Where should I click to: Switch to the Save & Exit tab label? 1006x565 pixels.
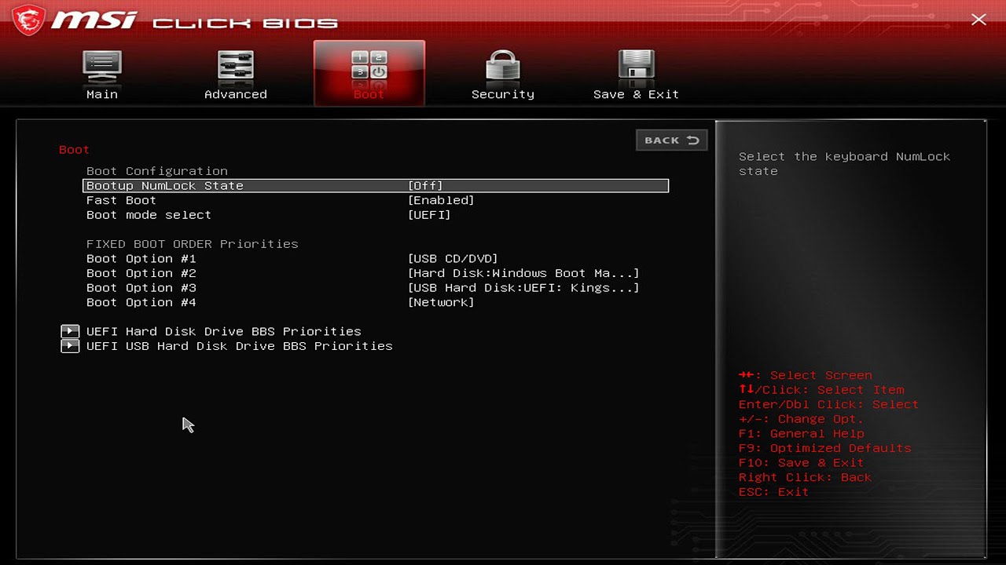click(x=637, y=94)
